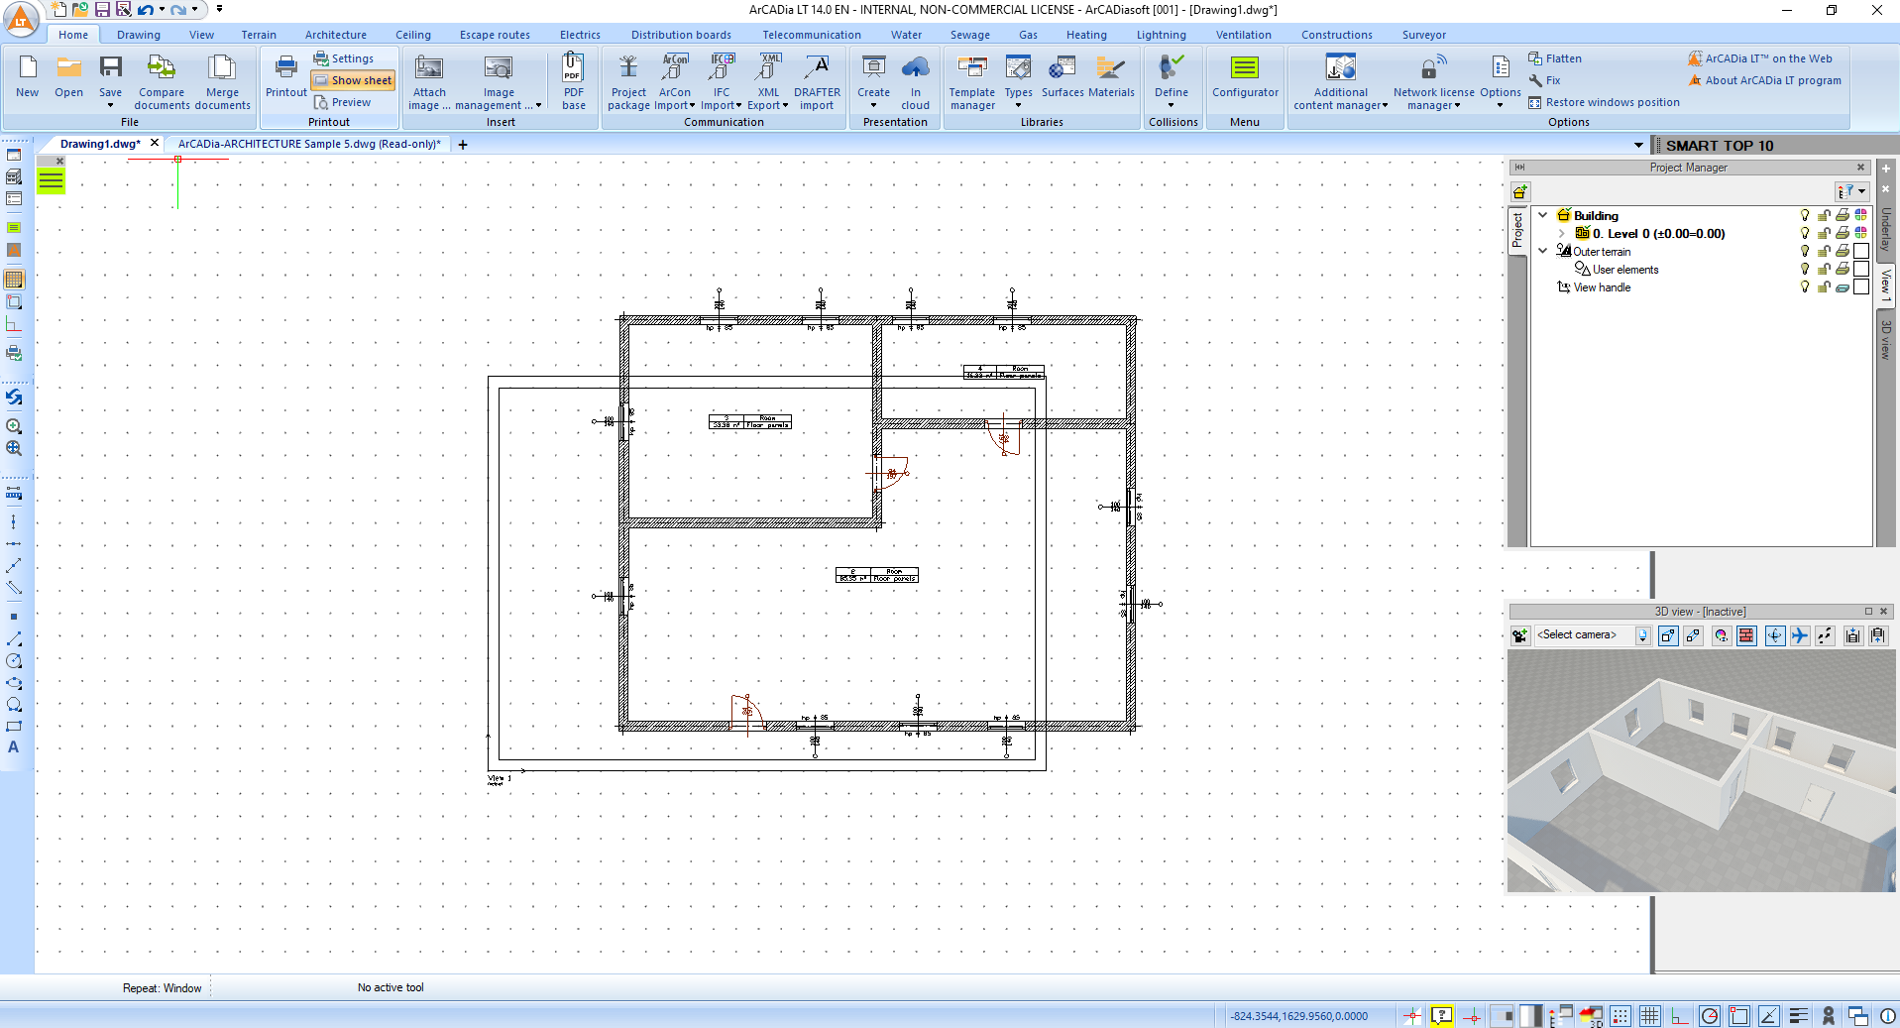Toggle textures brick icon in 3D view
Screen dimensions: 1900x1028
tap(1746, 636)
